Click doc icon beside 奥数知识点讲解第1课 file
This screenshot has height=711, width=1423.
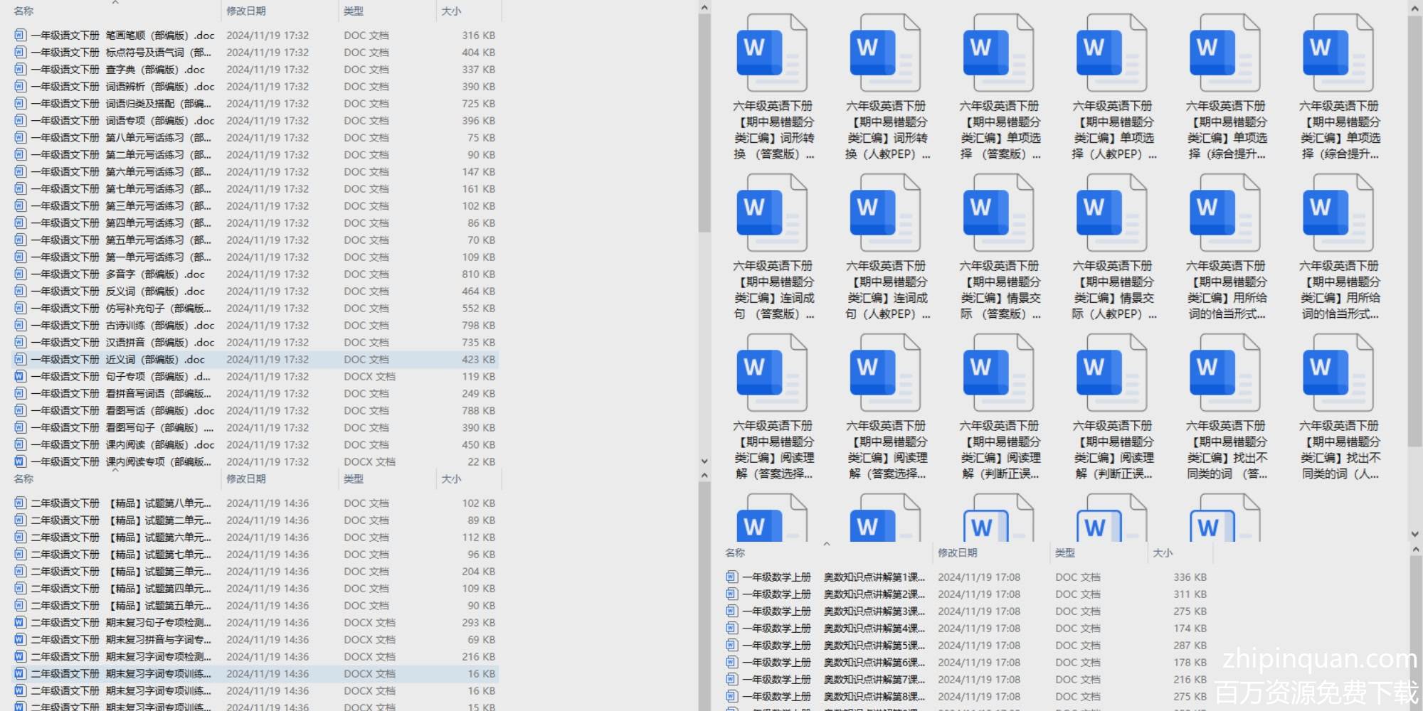tap(731, 577)
